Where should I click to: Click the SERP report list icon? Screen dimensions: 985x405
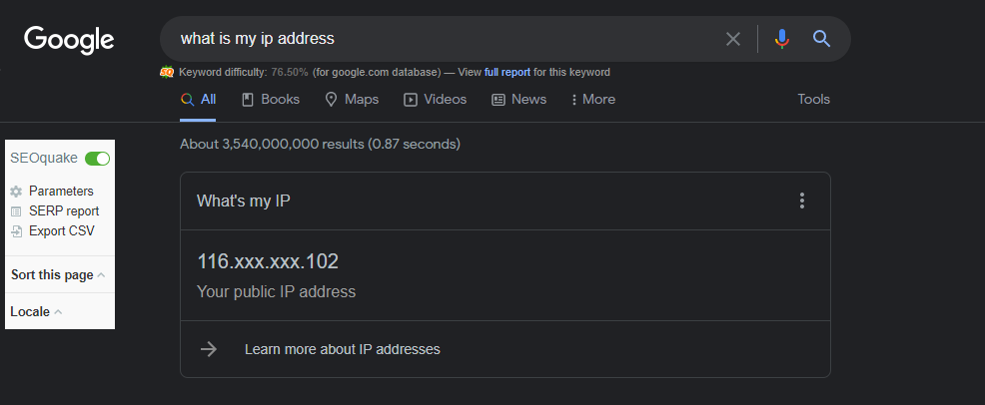[16, 211]
